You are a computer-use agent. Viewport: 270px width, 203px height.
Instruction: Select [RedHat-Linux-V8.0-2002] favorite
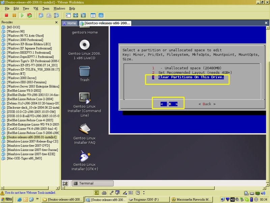24,91
